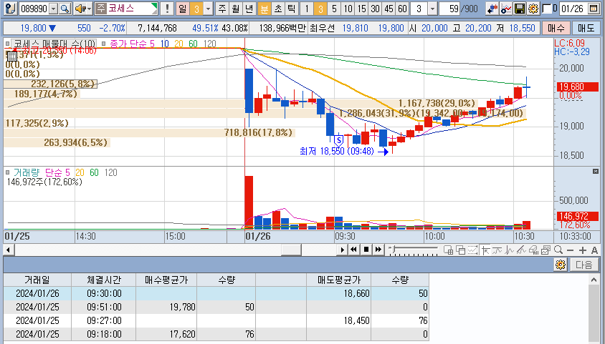Toggle the 코세스 매물대 indicator square
The height and width of the screenshot is (344, 605).
(x=7, y=44)
